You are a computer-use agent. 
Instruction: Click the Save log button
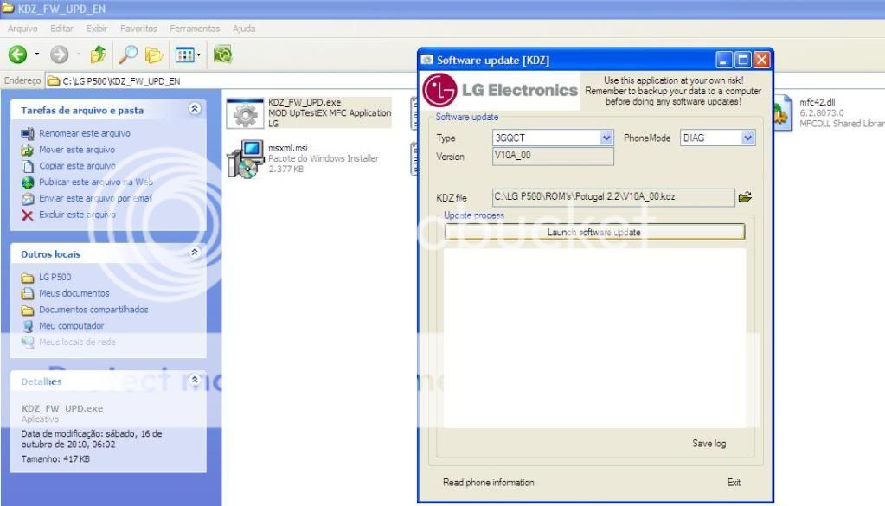click(709, 444)
